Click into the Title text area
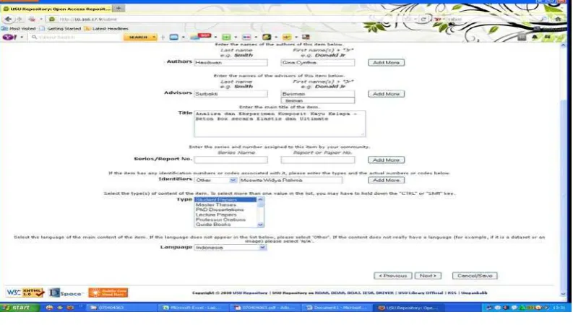The height and width of the screenshot is (325, 573). [280, 123]
